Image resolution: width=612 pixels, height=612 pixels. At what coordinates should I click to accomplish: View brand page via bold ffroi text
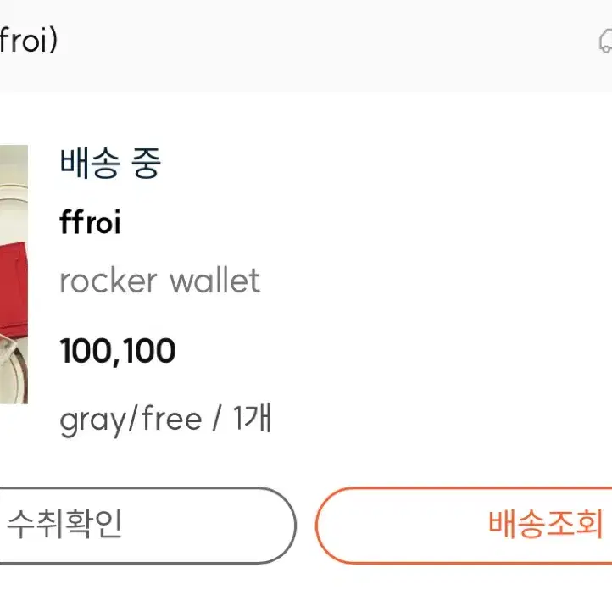90,222
